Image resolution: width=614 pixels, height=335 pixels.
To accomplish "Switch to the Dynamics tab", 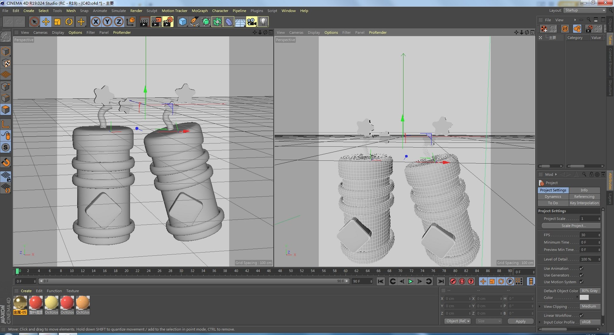I will (553, 197).
